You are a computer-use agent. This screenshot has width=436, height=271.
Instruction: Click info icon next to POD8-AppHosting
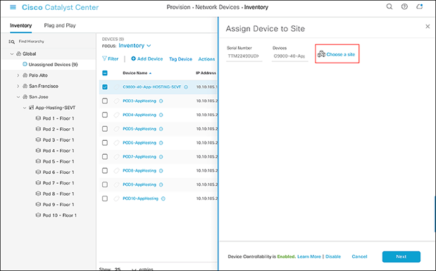point(161,170)
